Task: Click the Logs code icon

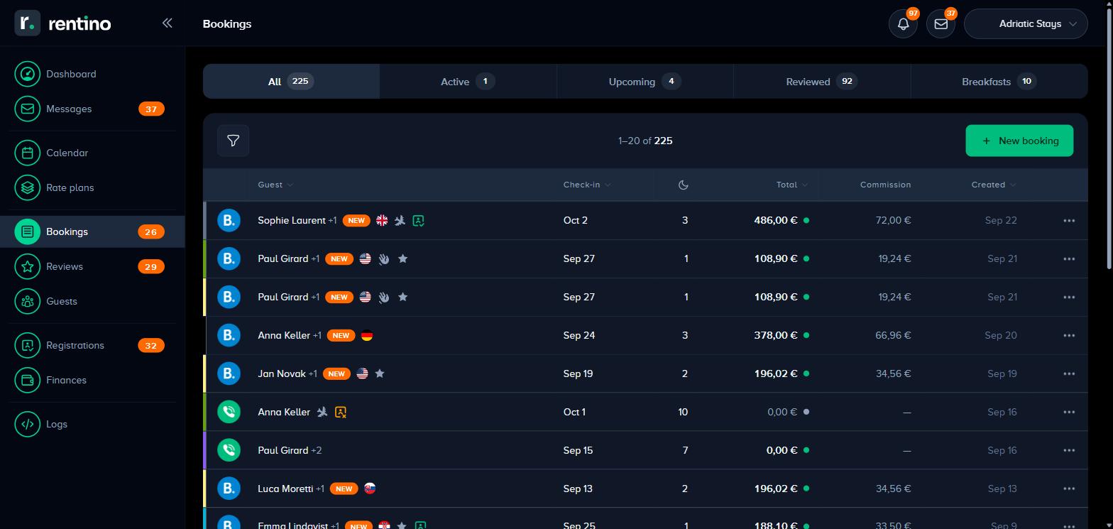Action: click(28, 424)
